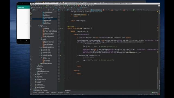The image size is (174, 98).
Task: Expand the mipmap-hdpi folder
Action: point(40,49)
